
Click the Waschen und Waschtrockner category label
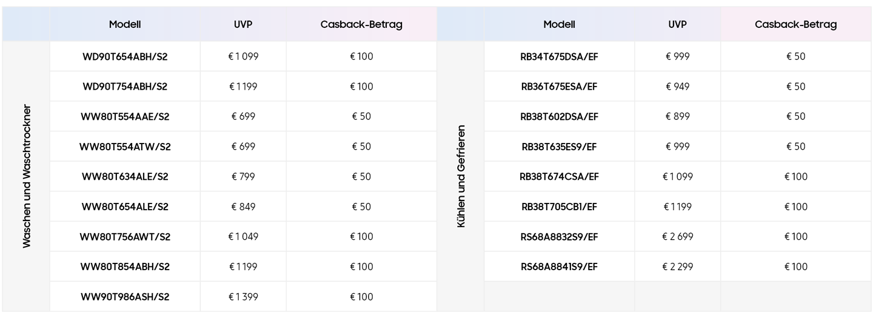26,176
